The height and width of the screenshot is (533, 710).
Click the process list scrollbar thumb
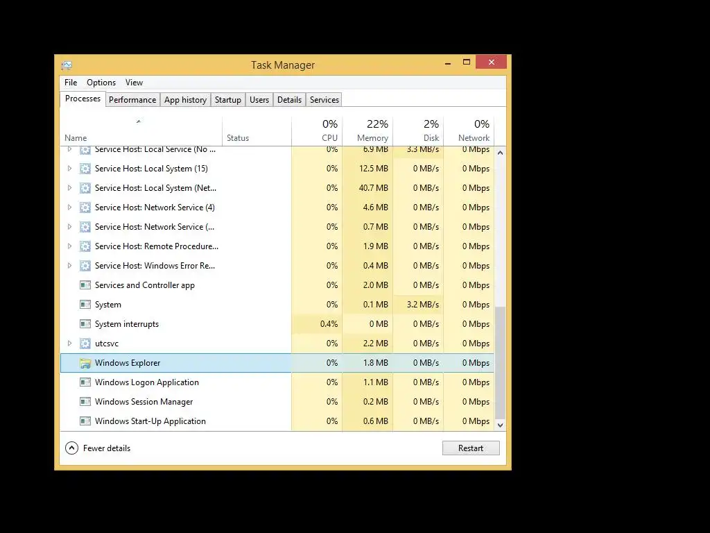pos(501,362)
